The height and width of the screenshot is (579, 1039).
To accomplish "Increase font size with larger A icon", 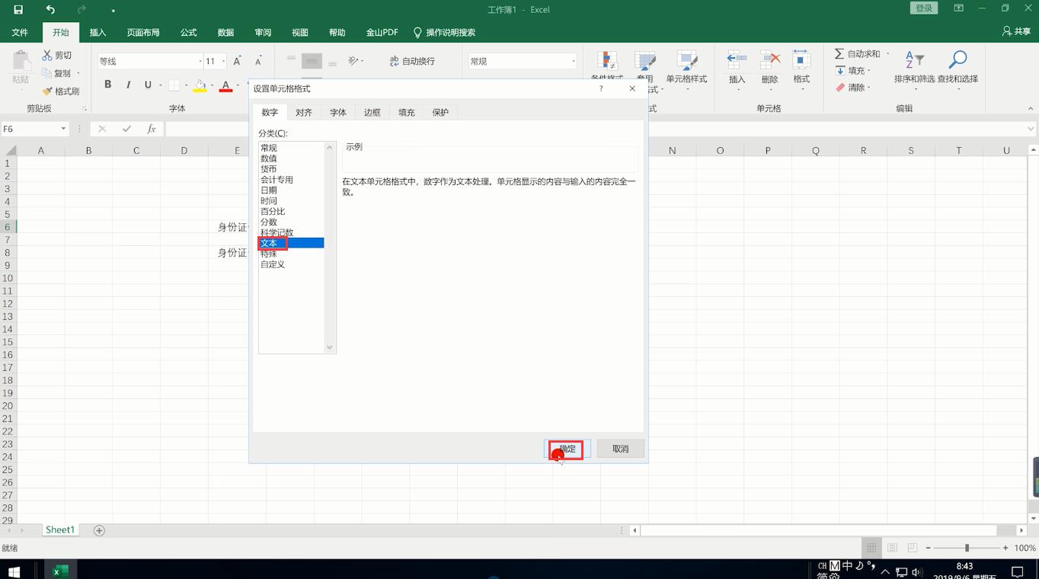I will [x=237, y=61].
